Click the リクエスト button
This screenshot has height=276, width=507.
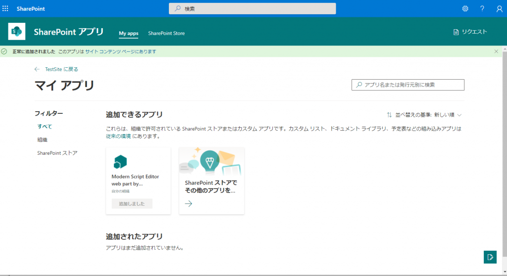470,32
